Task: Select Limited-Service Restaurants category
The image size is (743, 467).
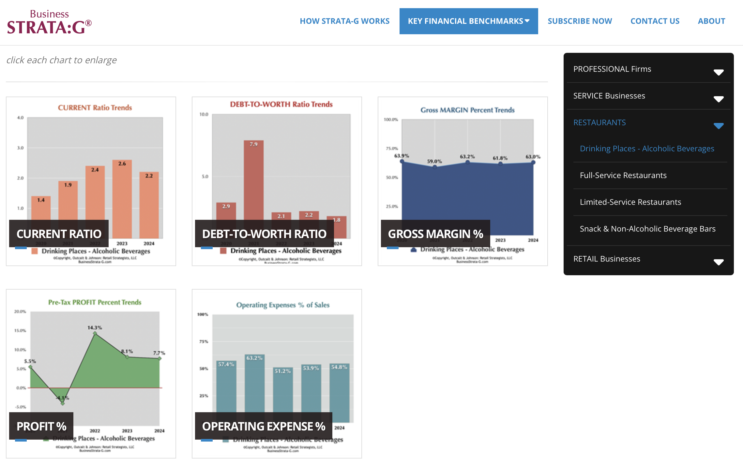Action: pyautogui.click(x=630, y=202)
